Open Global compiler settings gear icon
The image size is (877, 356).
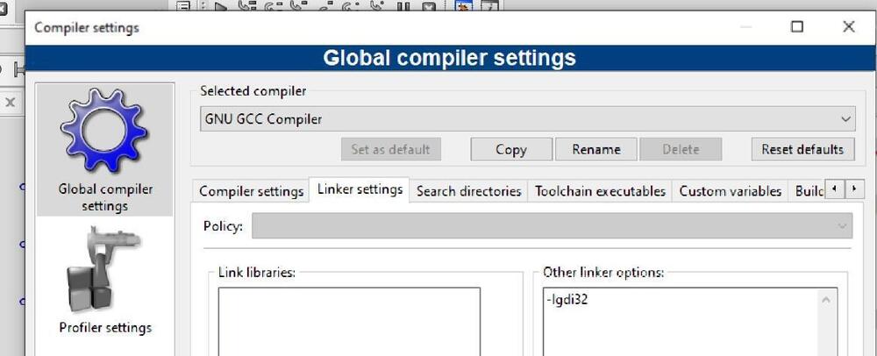pyautogui.click(x=105, y=133)
